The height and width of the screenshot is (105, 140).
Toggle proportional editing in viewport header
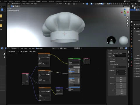[x=74, y=4]
